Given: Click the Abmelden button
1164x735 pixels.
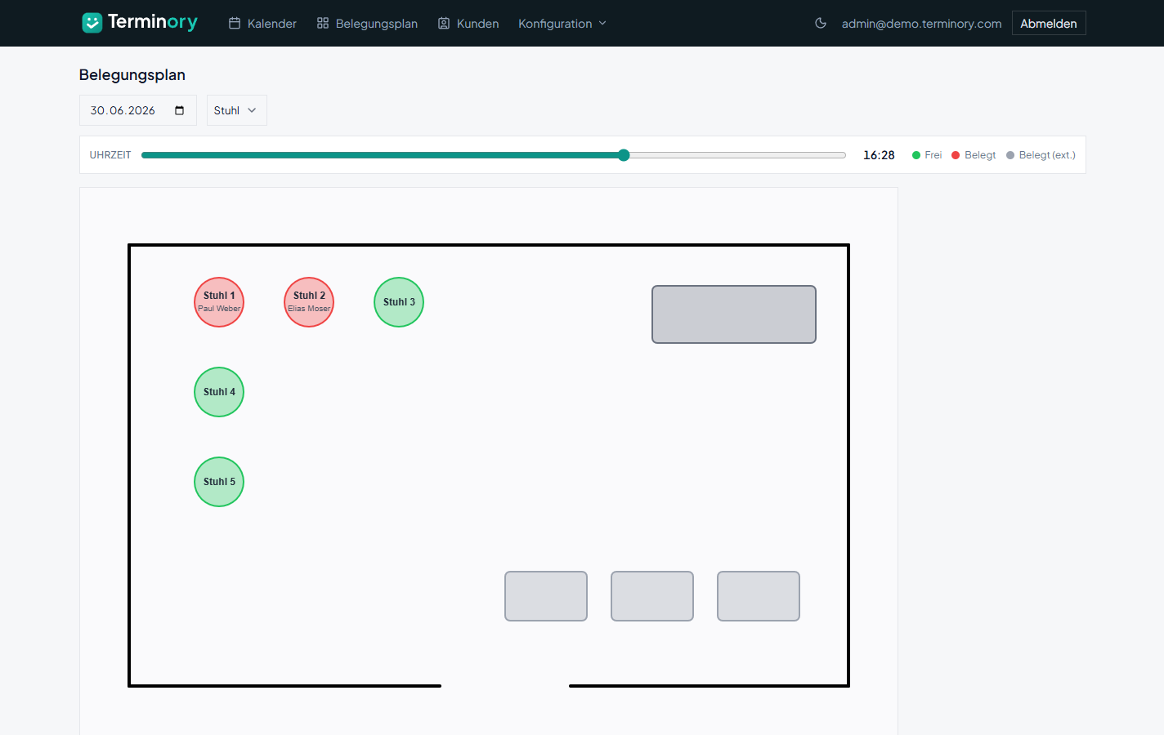Looking at the screenshot, I should point(1049,23).
